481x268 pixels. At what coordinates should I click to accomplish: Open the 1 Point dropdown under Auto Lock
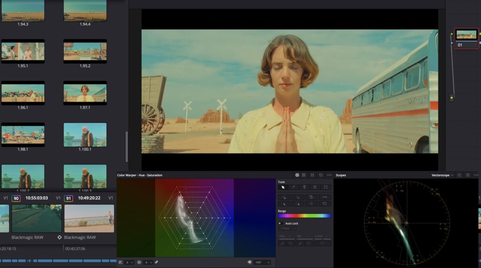tap(287, 228)
